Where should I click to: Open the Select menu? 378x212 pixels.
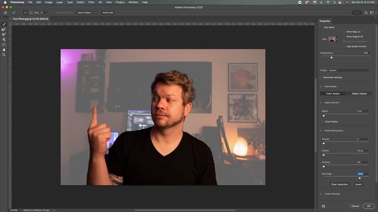pyautogui.click(x=80, y=2)
